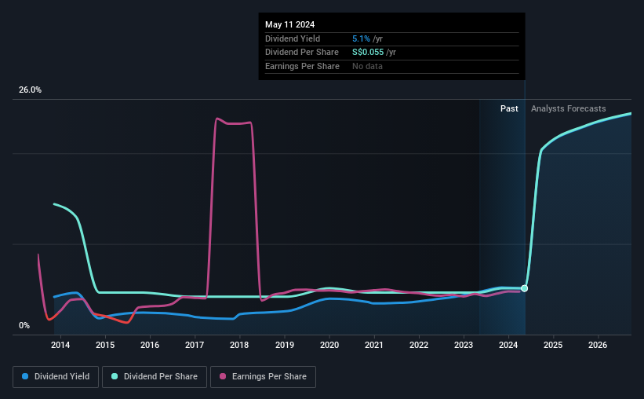Click the blue Dividend Yield legend dot
Screen dimensions: 644x399
(25, 376)
